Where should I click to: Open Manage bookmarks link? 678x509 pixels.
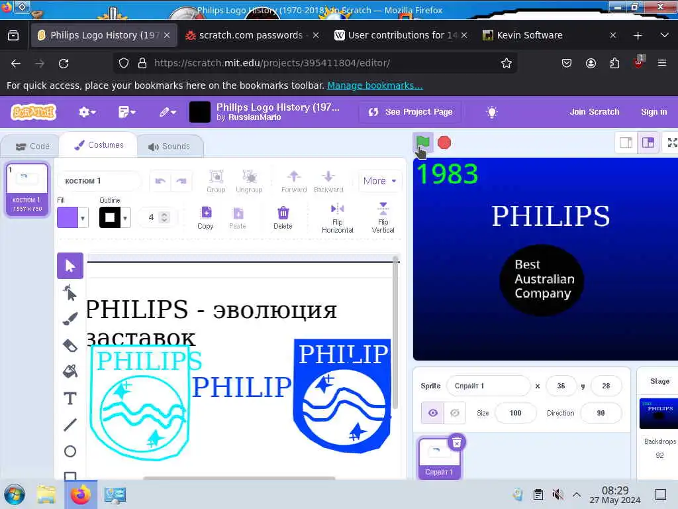pos(375,85)
